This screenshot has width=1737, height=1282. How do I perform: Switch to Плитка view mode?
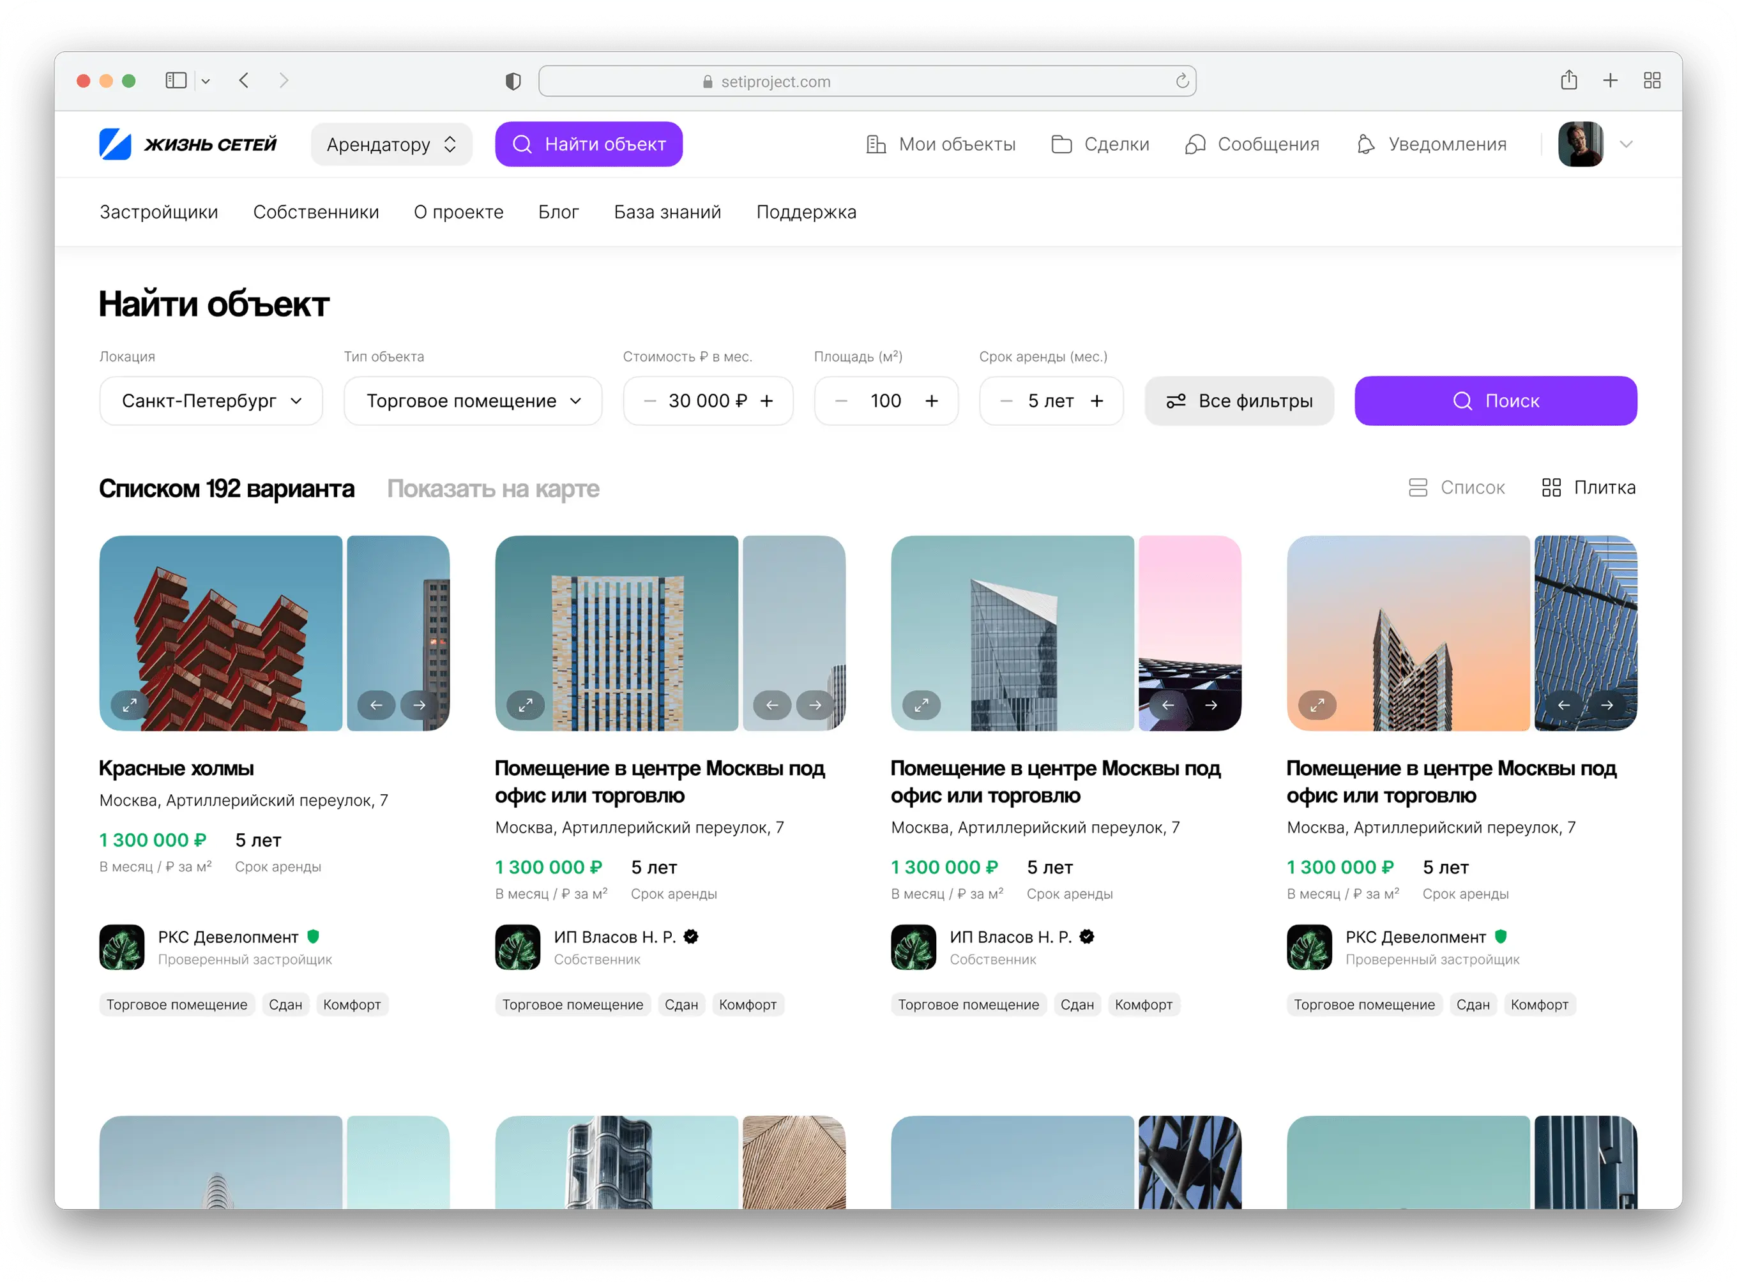tap(1588, 487)
